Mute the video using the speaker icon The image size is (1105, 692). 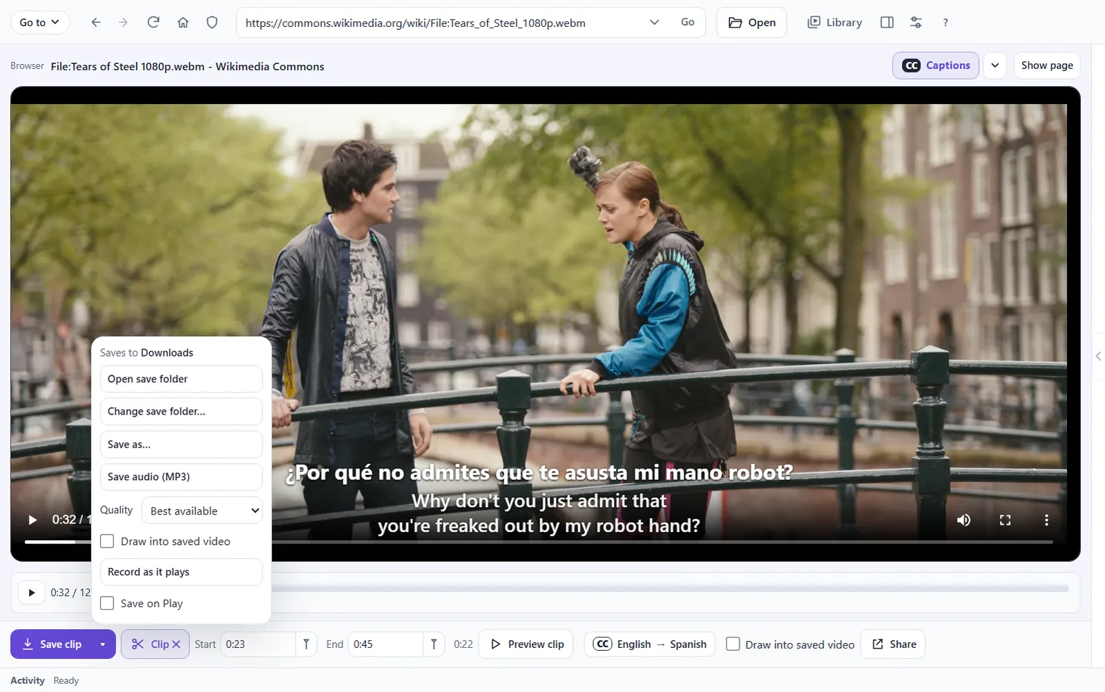963,520
